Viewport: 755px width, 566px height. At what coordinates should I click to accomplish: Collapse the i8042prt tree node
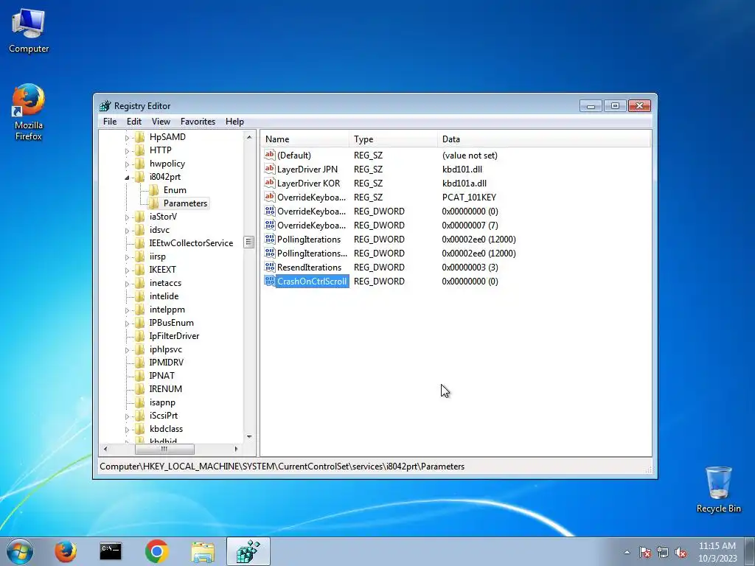(x=127, y=178)
